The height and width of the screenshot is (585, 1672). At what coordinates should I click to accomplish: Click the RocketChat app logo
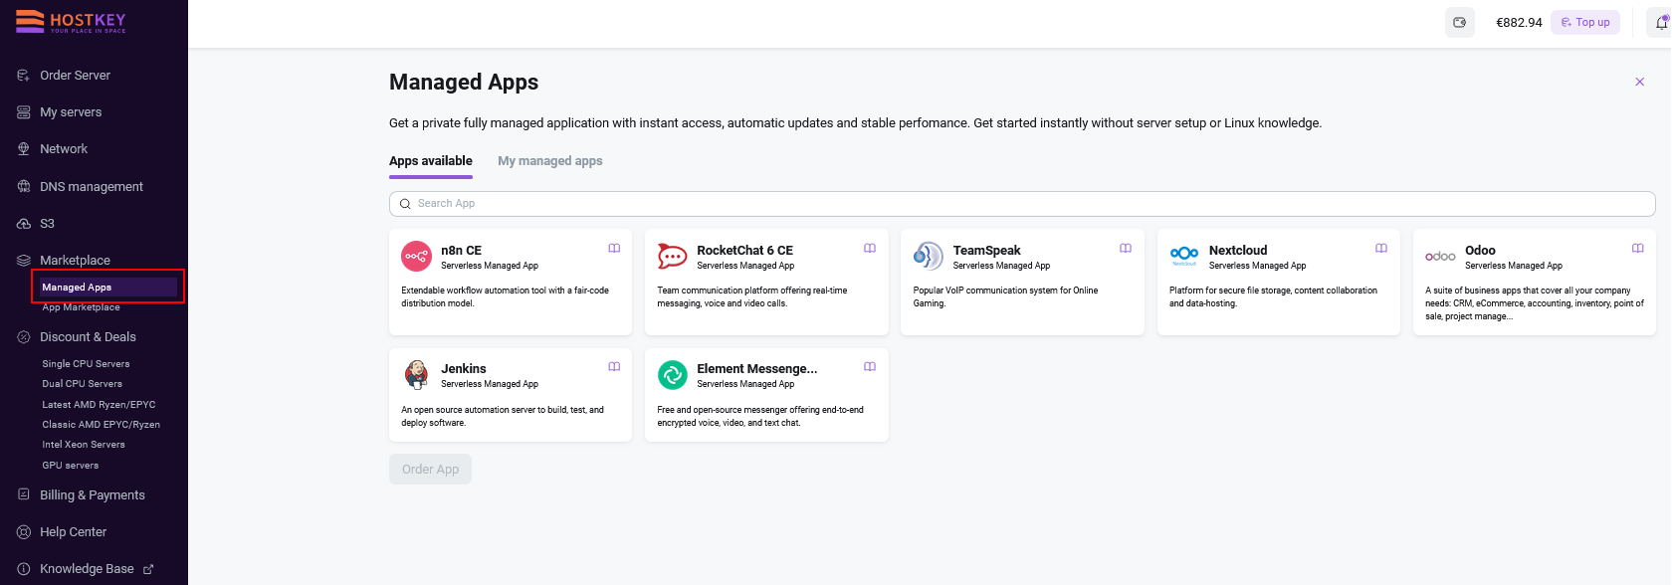(672, 256)
